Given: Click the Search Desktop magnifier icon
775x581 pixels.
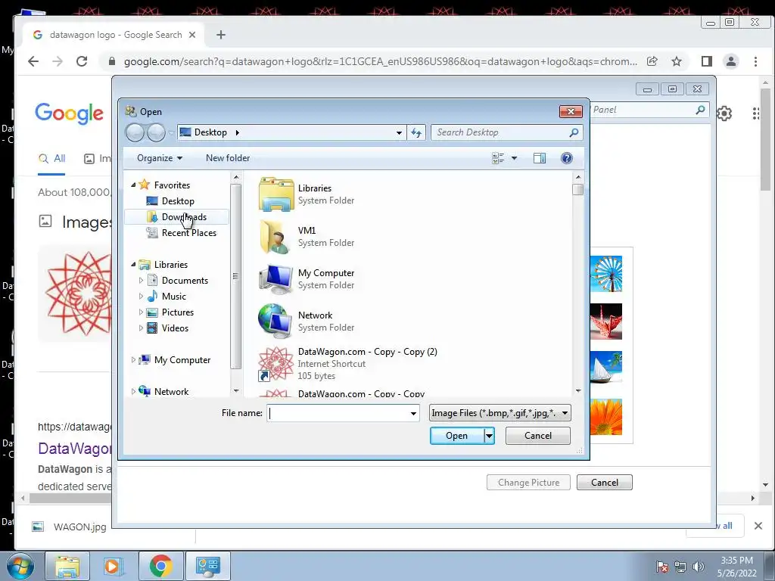Looking at the screenshot, I should 574,132.
